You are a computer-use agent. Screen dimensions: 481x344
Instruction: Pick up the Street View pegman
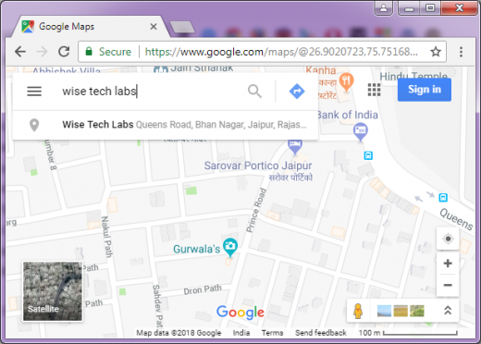358,311
